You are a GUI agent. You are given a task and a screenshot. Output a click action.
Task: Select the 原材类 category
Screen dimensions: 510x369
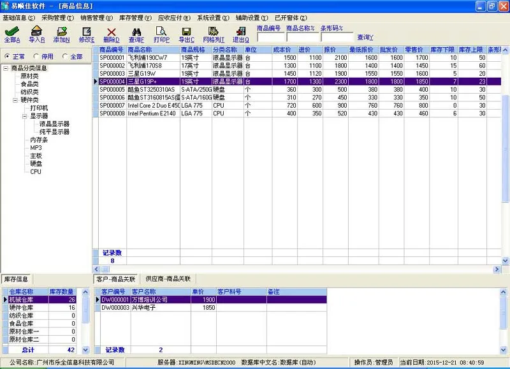point(29,76)
